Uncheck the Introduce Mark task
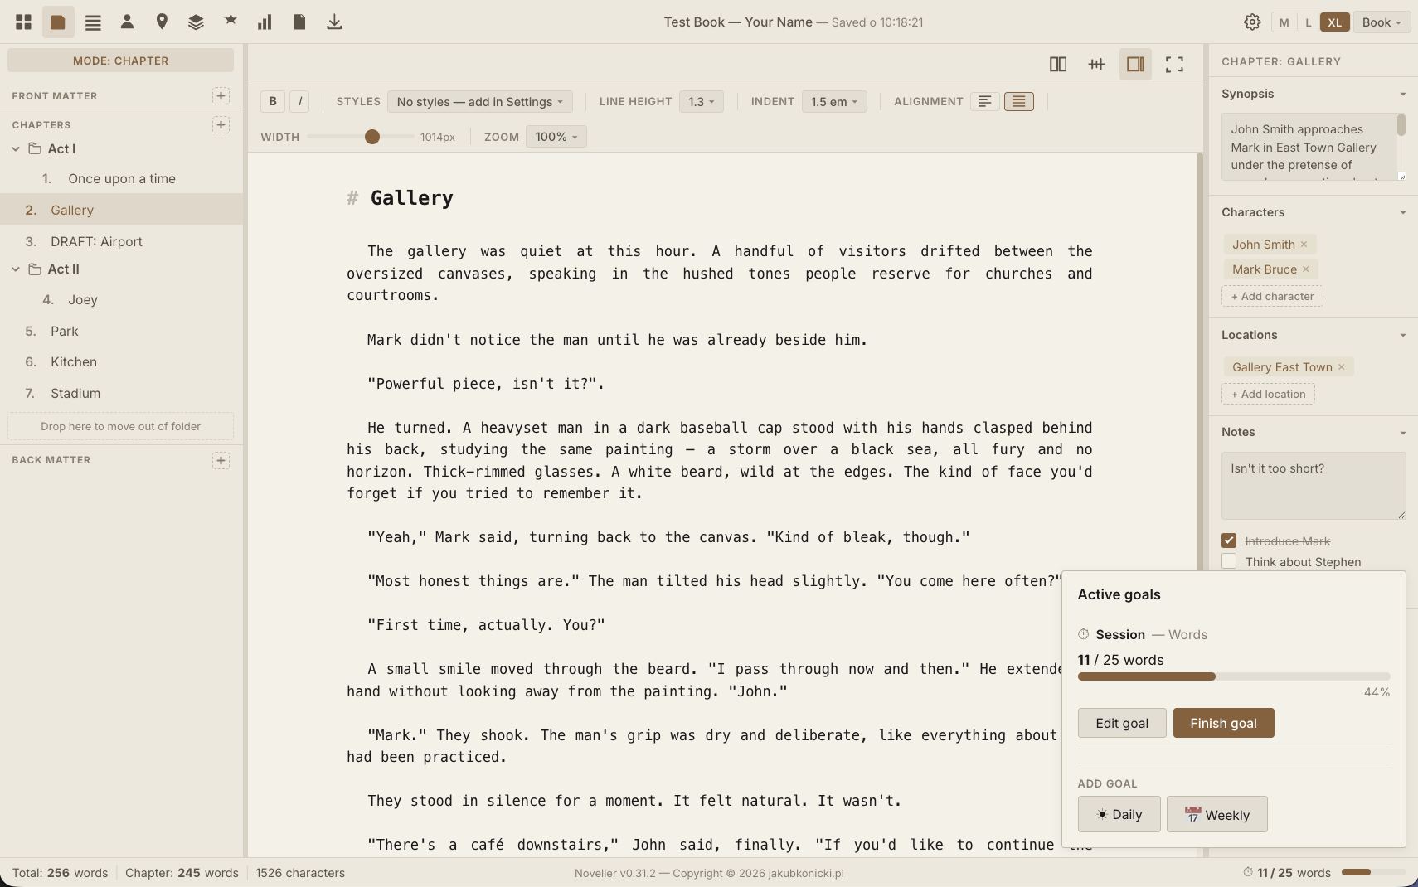Screen dimensions: 1418x887 1229,540
